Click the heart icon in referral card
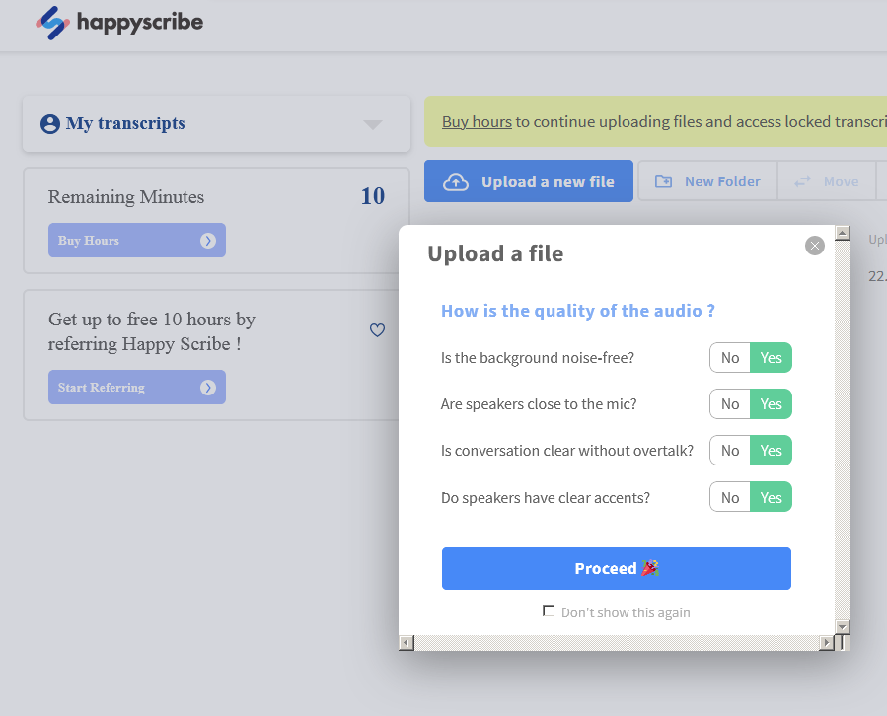Image resolution: width=887 pixels, height=716 pixels. point(377,330)
